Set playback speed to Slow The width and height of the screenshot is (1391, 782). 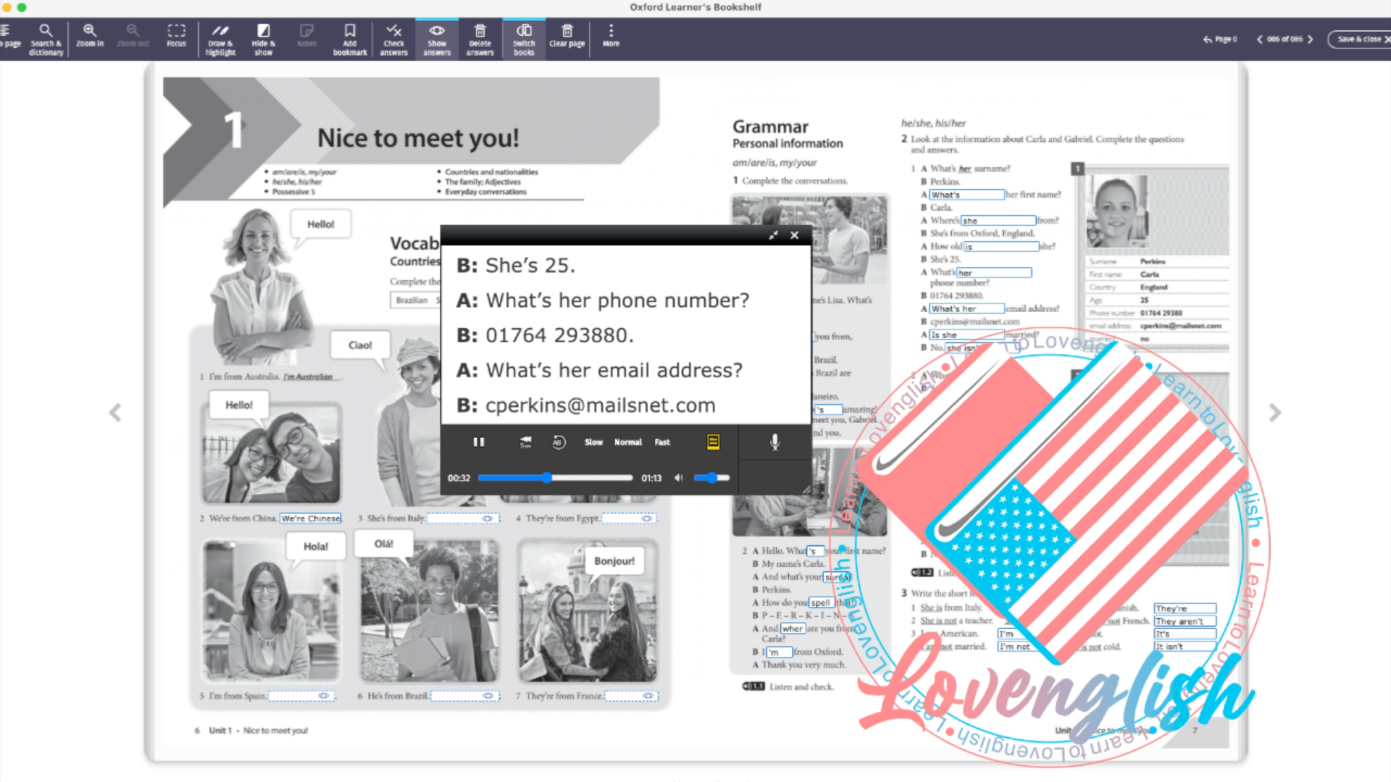(593, 442)
